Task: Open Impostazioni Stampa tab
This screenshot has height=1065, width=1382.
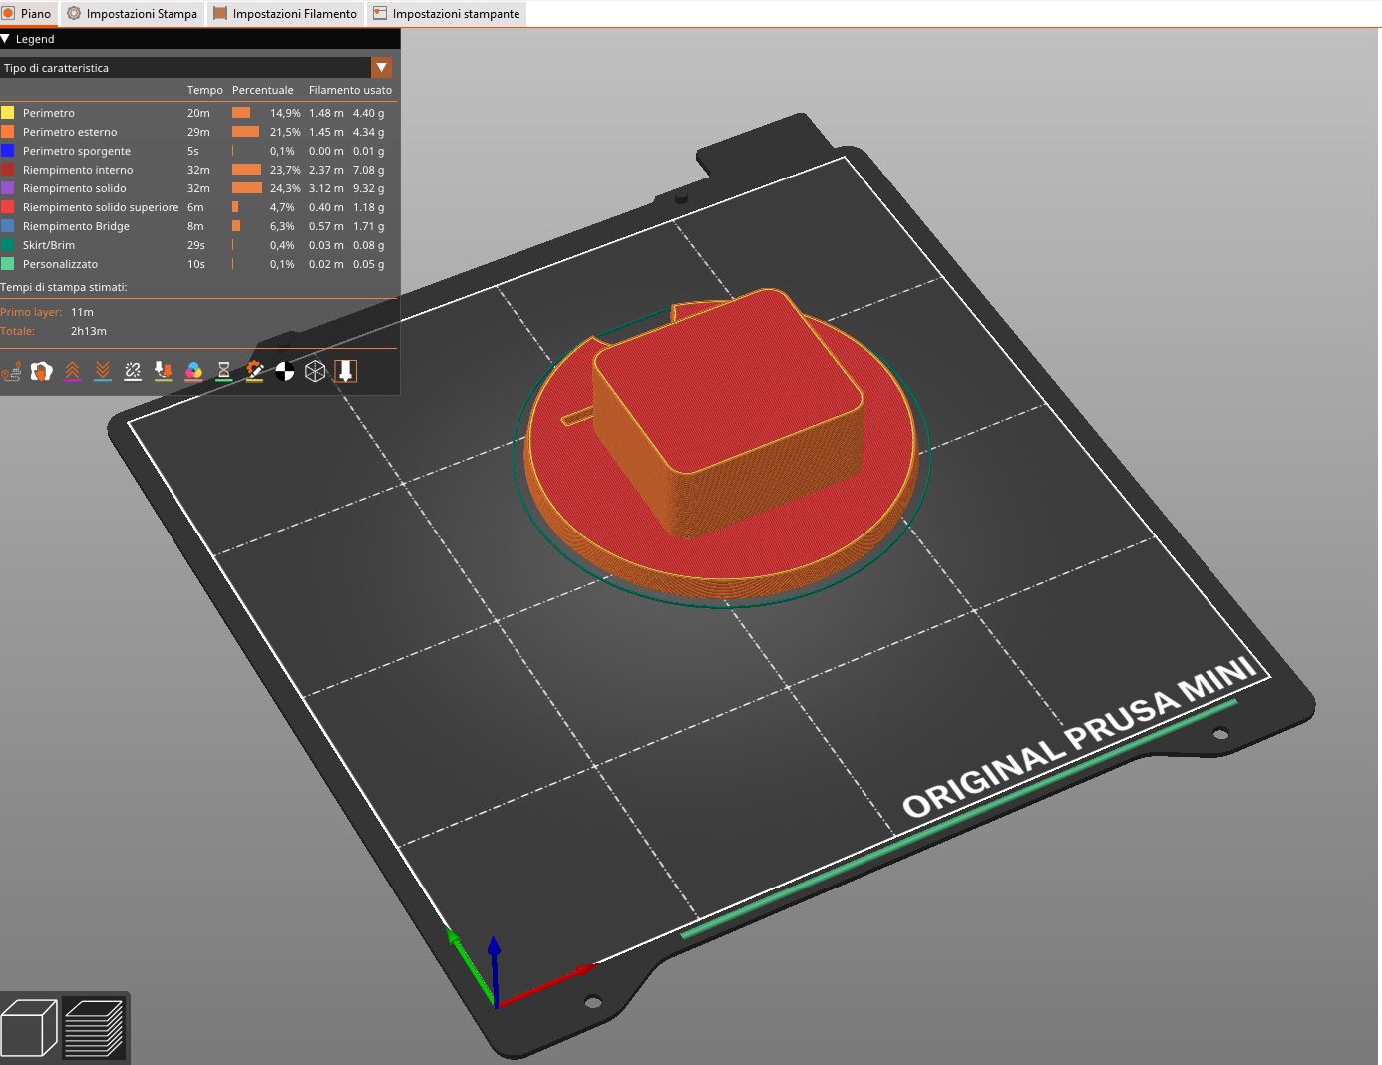Action: tap(133, 13)
